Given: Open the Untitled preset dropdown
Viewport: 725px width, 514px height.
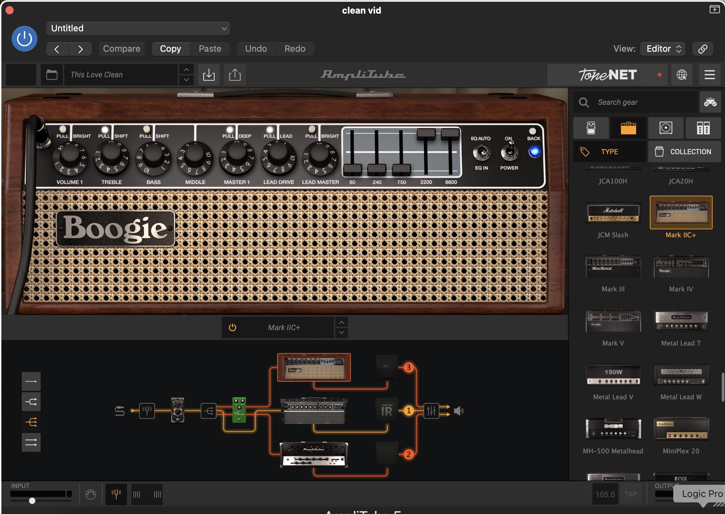Looking at the screenshot, I should tap(138, 28).
